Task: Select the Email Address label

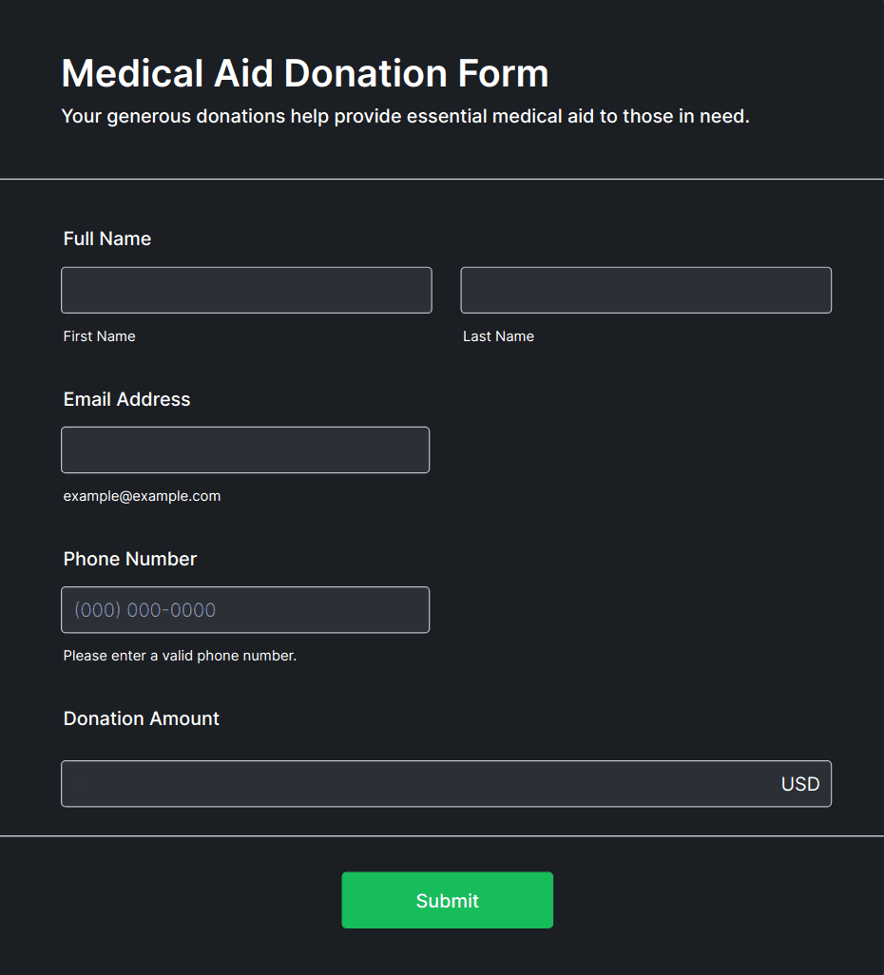Action: (x=127, y=399)
